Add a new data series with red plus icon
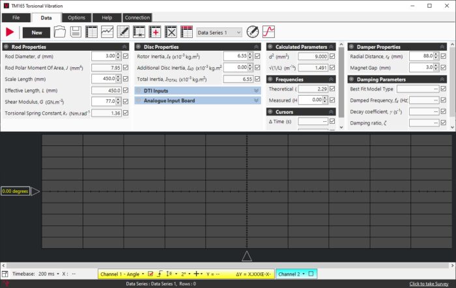The image size is (456, 288). 155,32
